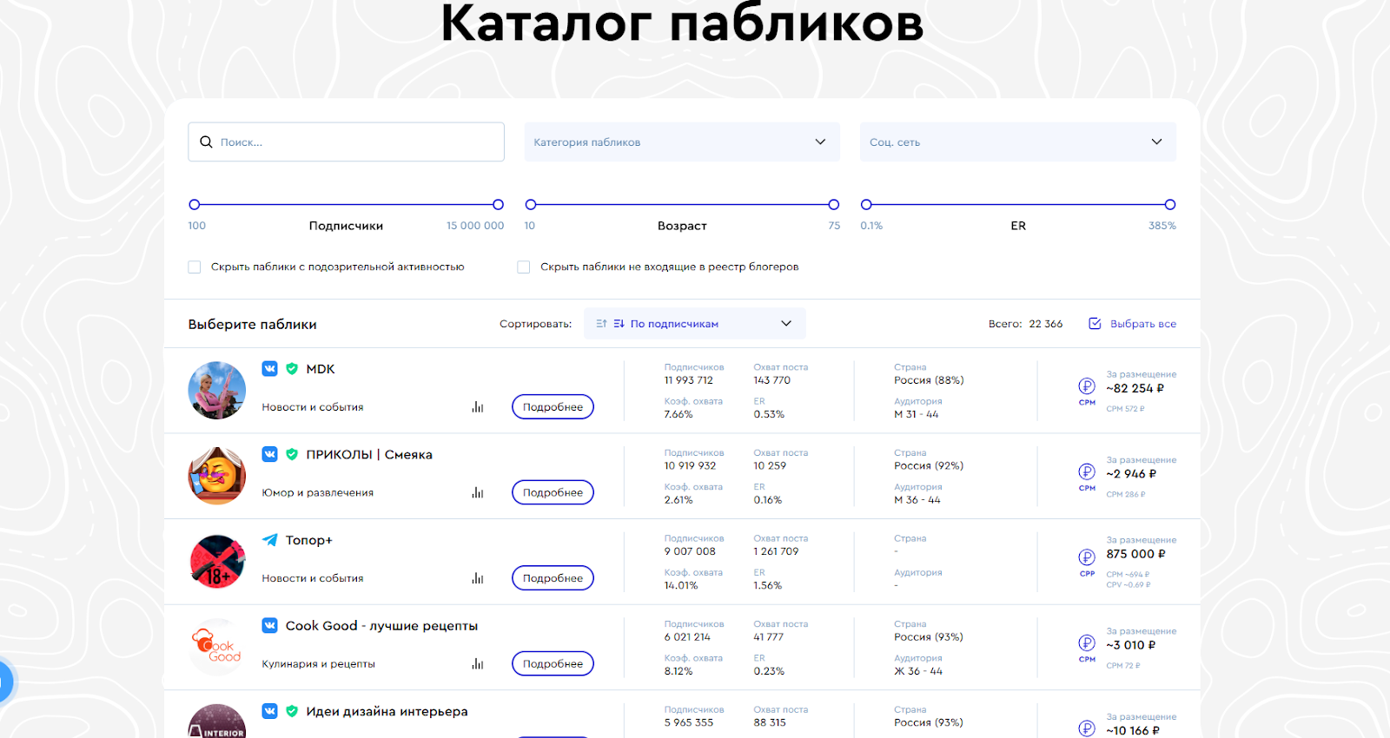Click the right handle of Подписчики slider

498,205
